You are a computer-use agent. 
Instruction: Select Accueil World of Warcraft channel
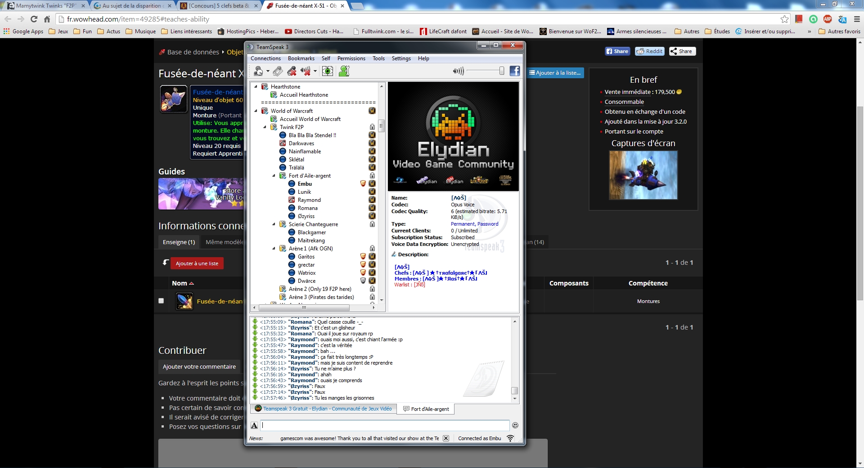(x=310, y=119)
